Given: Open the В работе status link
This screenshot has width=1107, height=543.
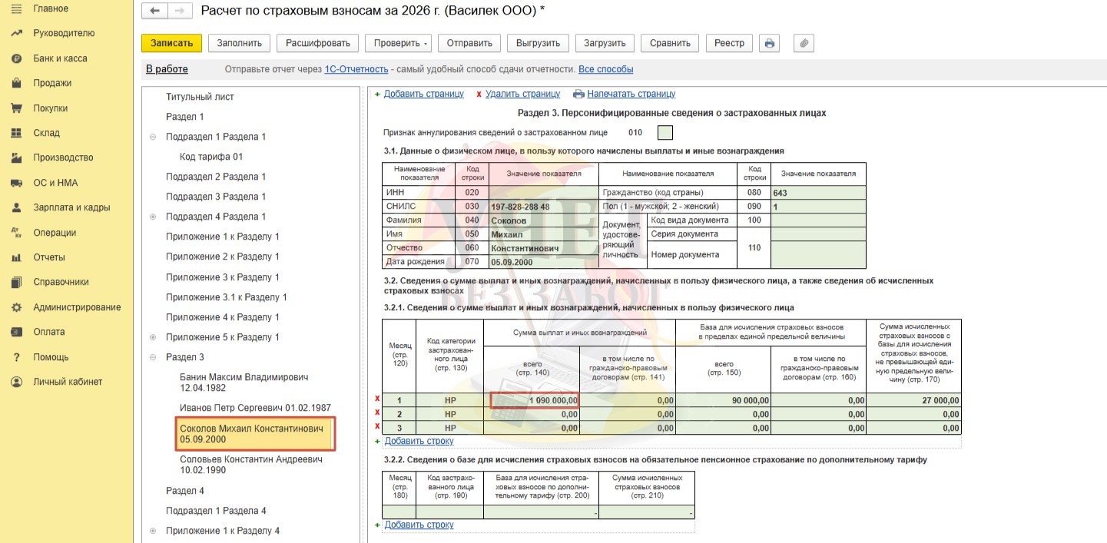Looking at the screenshot, I should (167, 69).
